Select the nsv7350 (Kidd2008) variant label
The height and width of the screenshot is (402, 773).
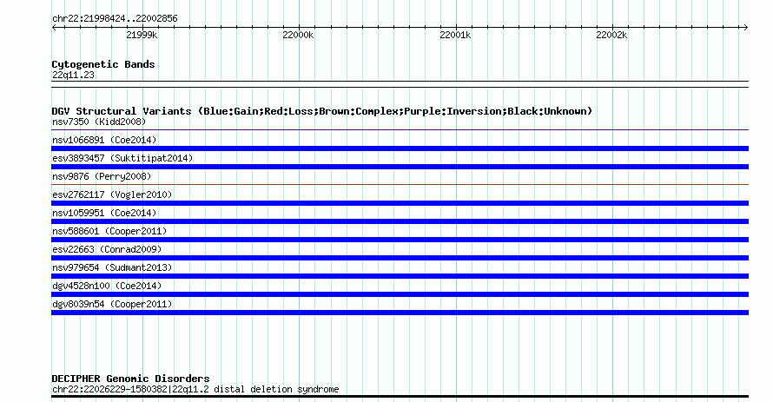[x=99, y=122]
